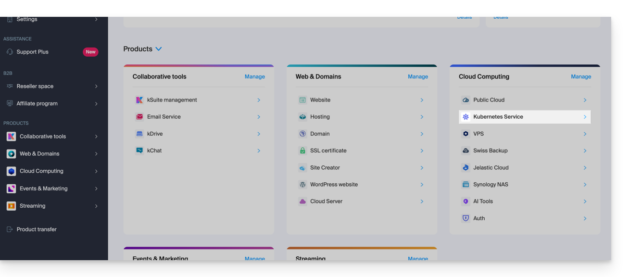
Task: Click Manage on Streaming card
Action: coord(418,258)
